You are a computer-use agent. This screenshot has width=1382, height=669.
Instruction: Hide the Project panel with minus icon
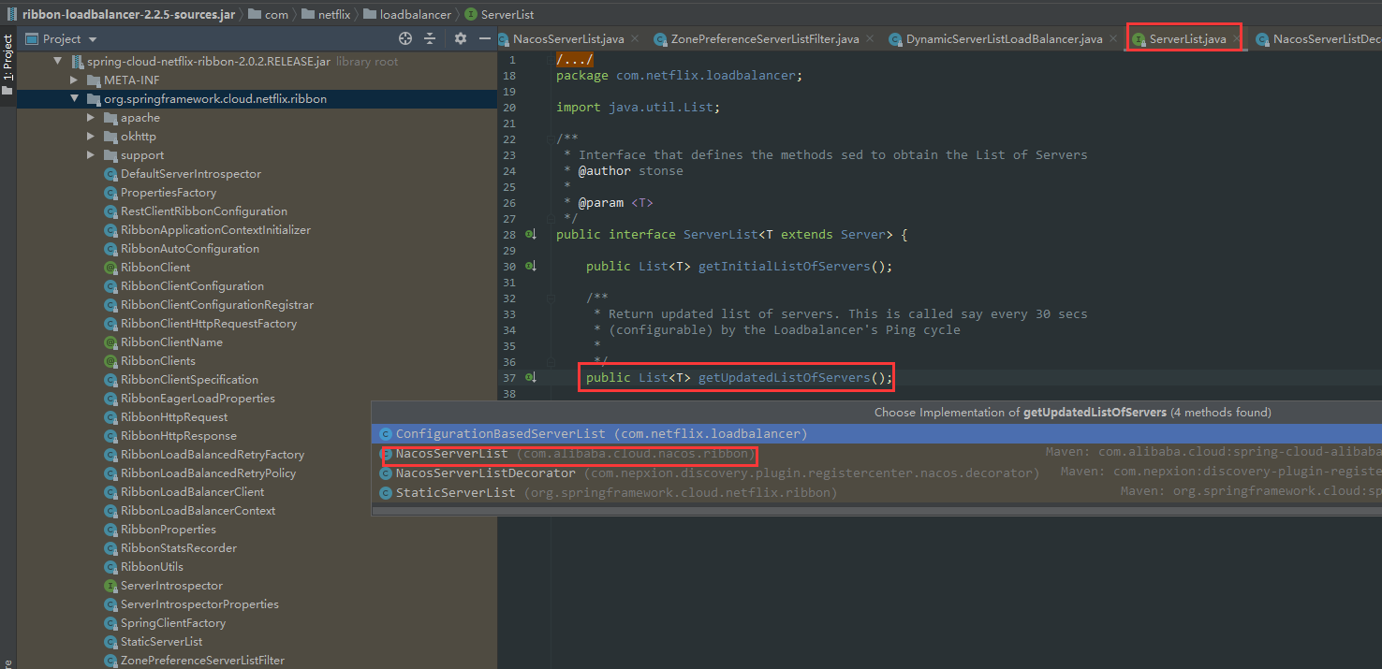[x=484, y=38]
